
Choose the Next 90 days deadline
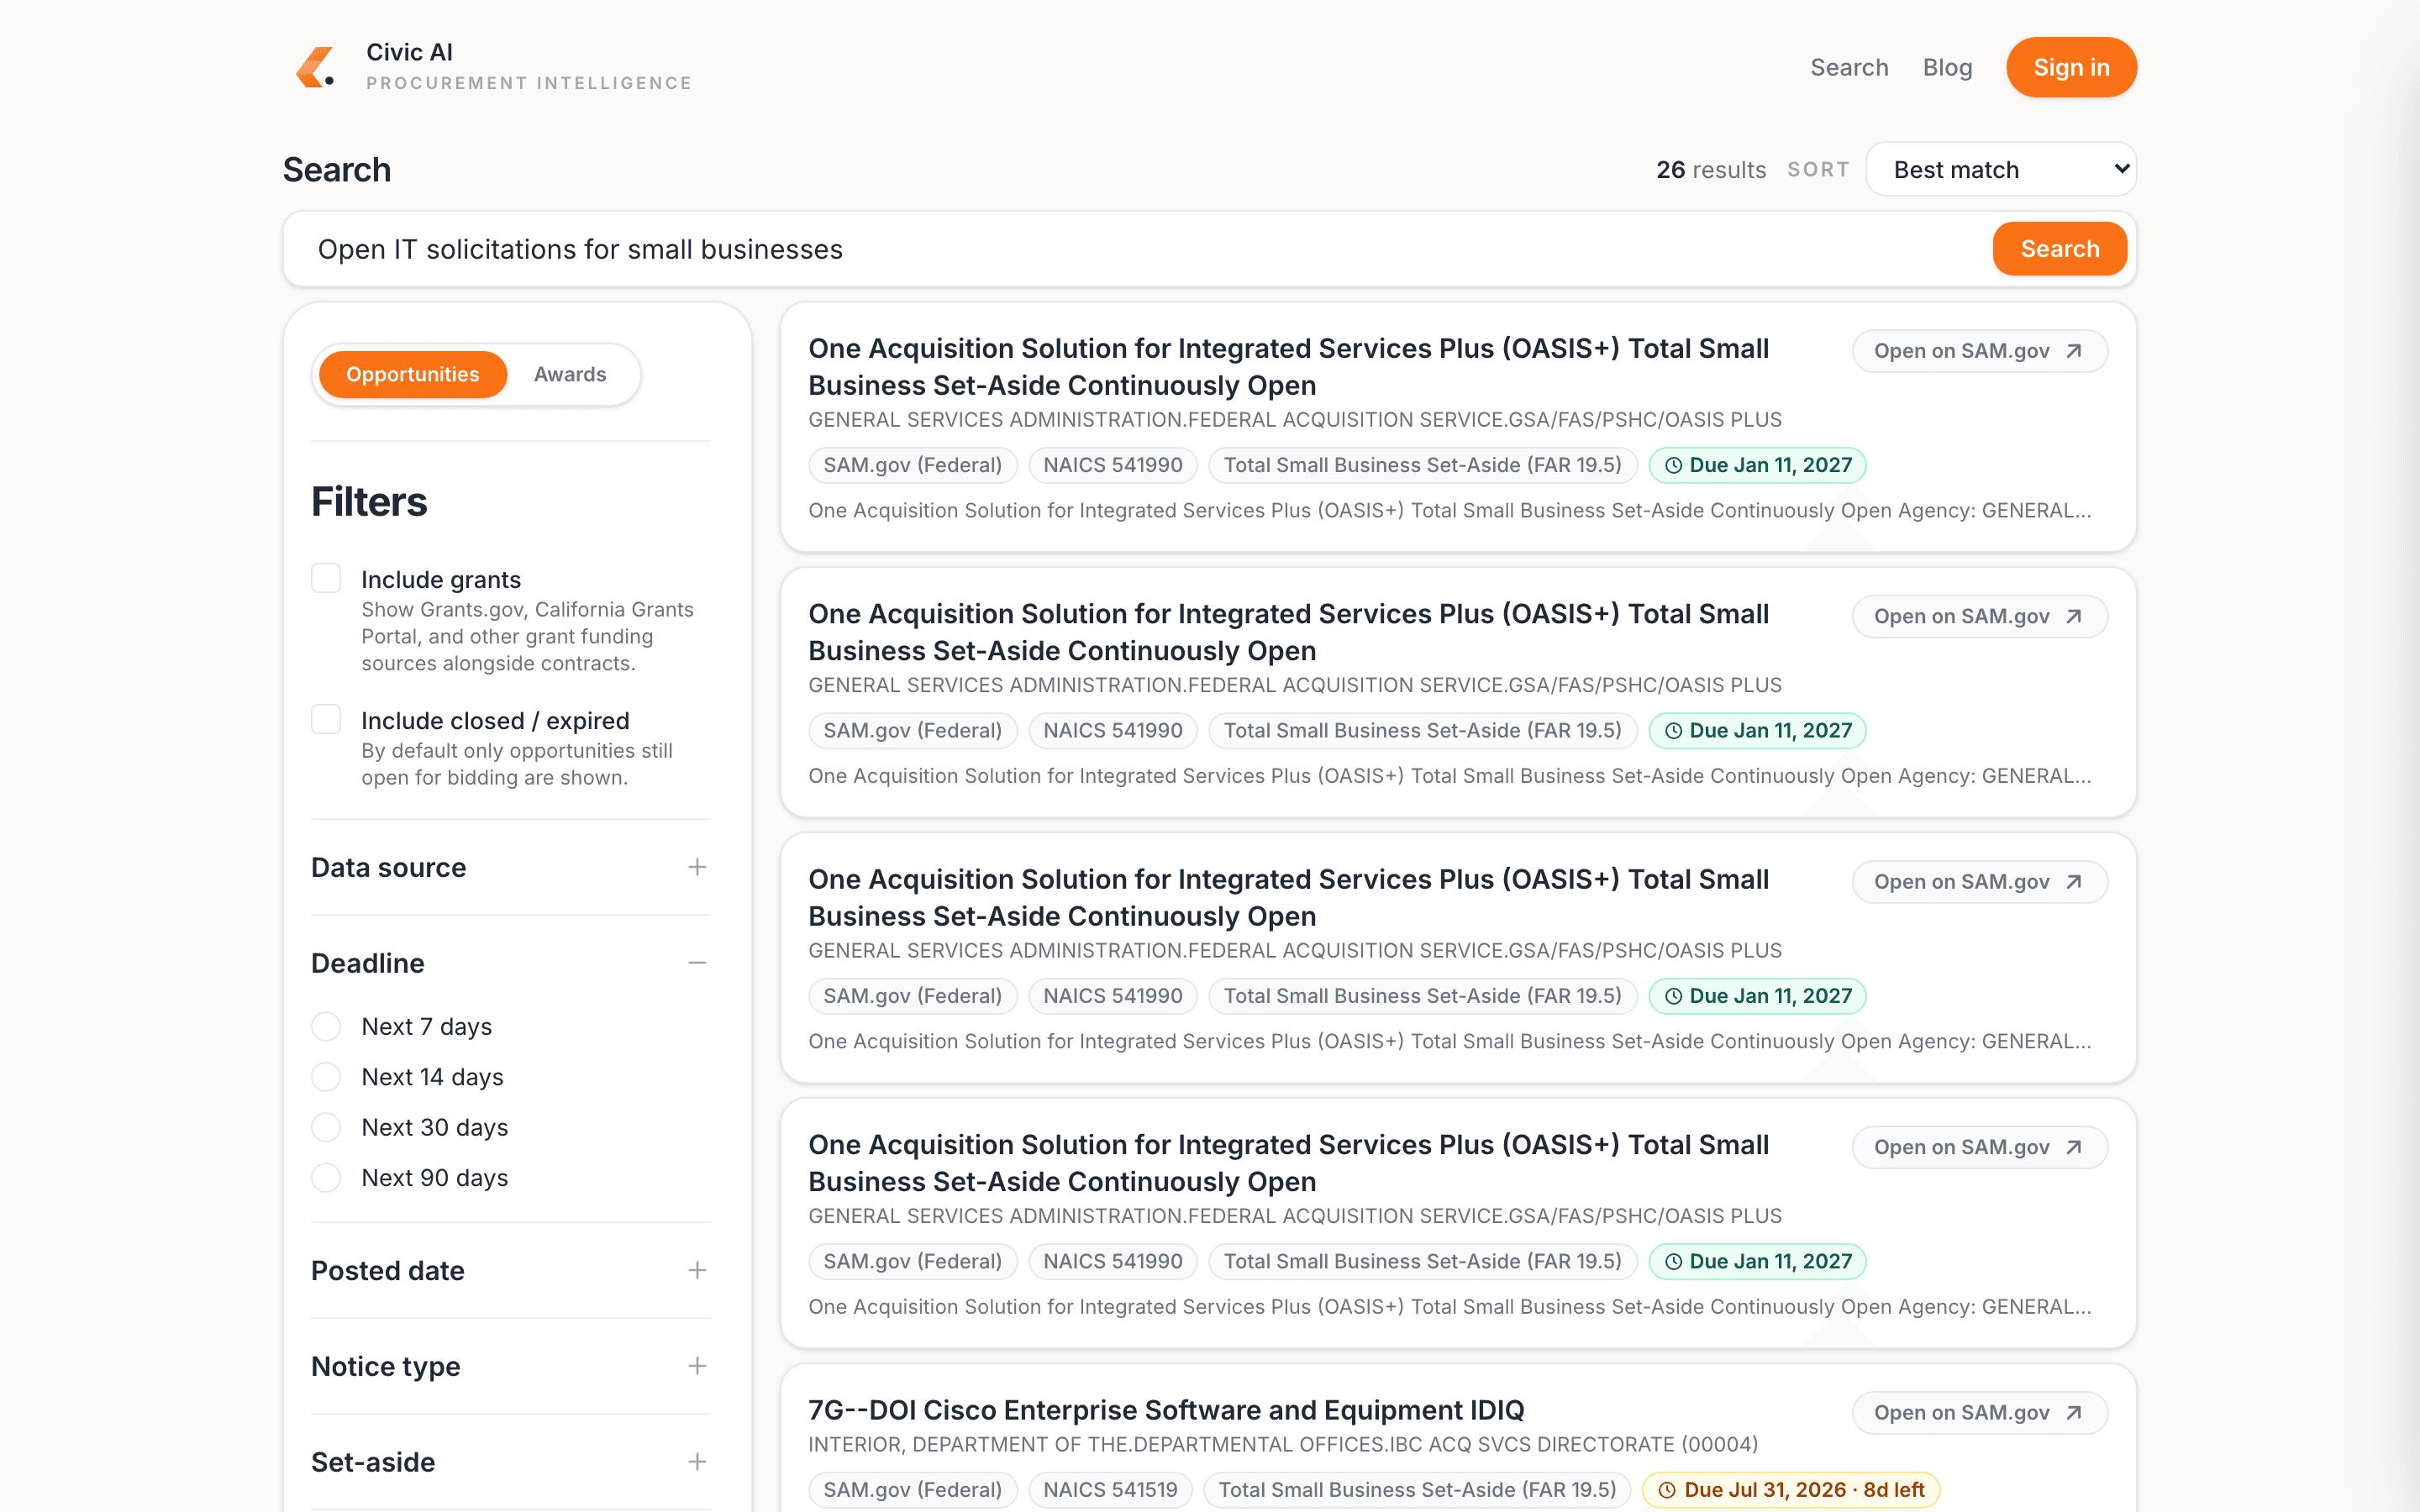pos(326,1177)
